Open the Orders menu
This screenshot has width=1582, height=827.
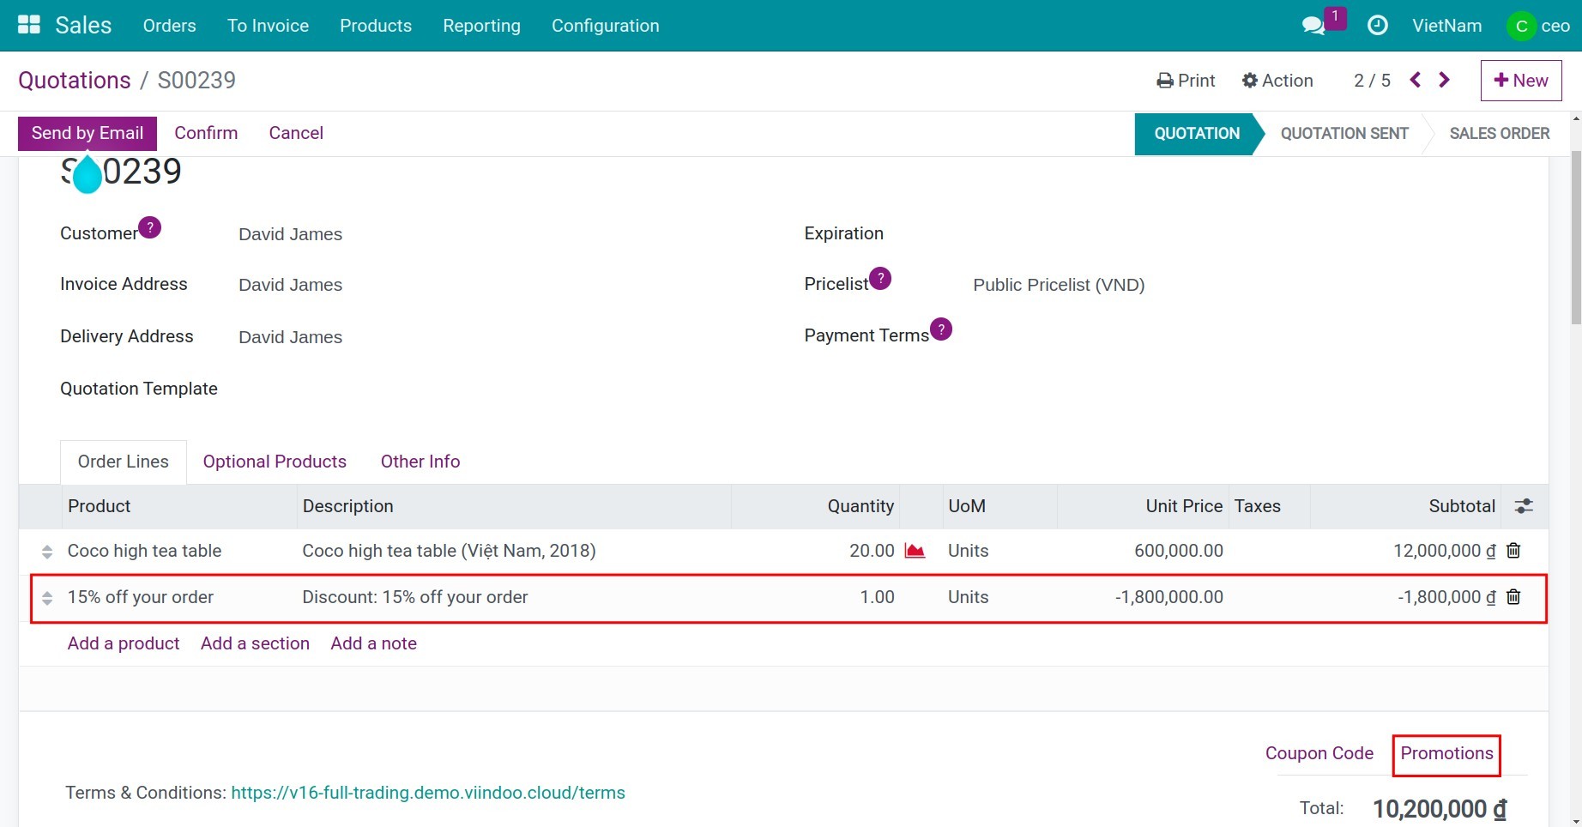[x=170, y=26]
